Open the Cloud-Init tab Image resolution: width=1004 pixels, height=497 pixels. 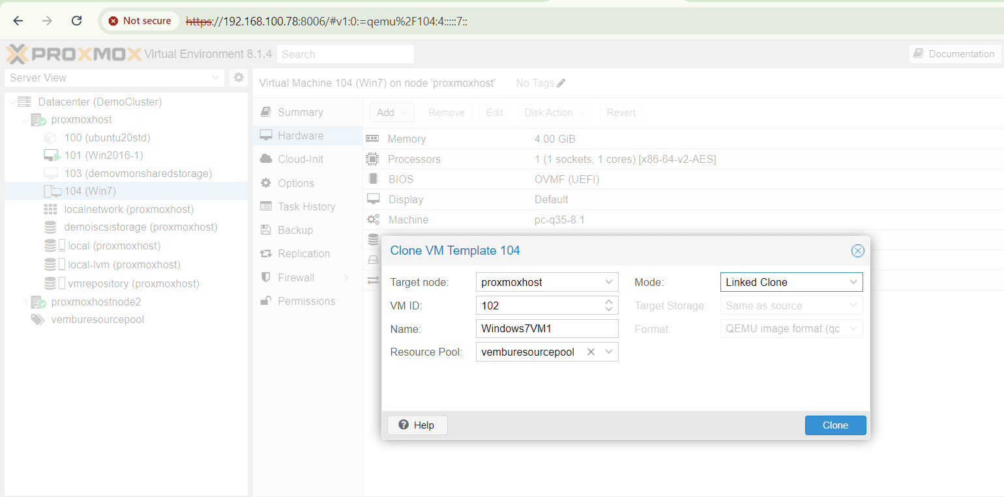pos(308,159)
